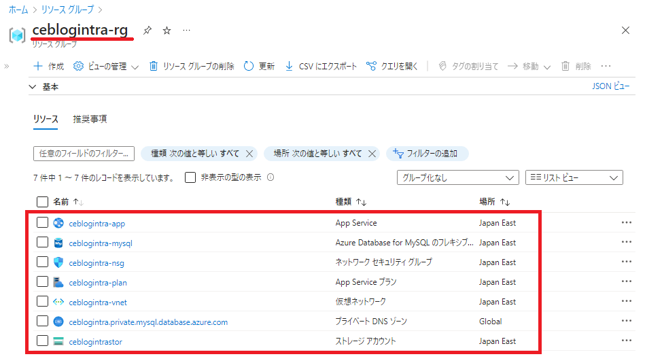This screenshot has height=363, width=645.
Task: Open the ceblogintra-app resource link
Action: [x=97, y=224]
